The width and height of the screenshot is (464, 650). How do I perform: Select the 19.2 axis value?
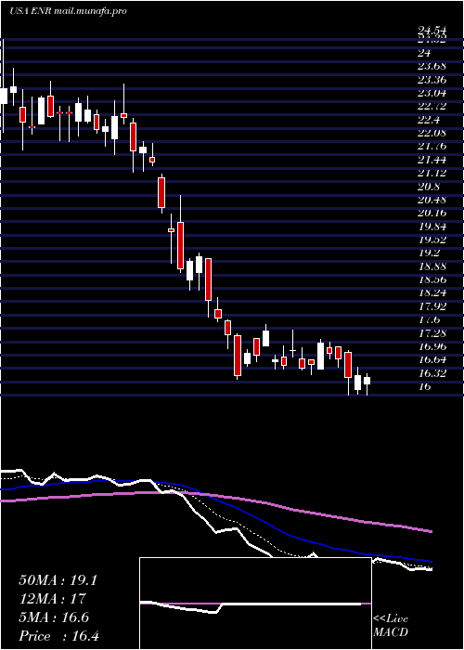[x=428, y=253]
